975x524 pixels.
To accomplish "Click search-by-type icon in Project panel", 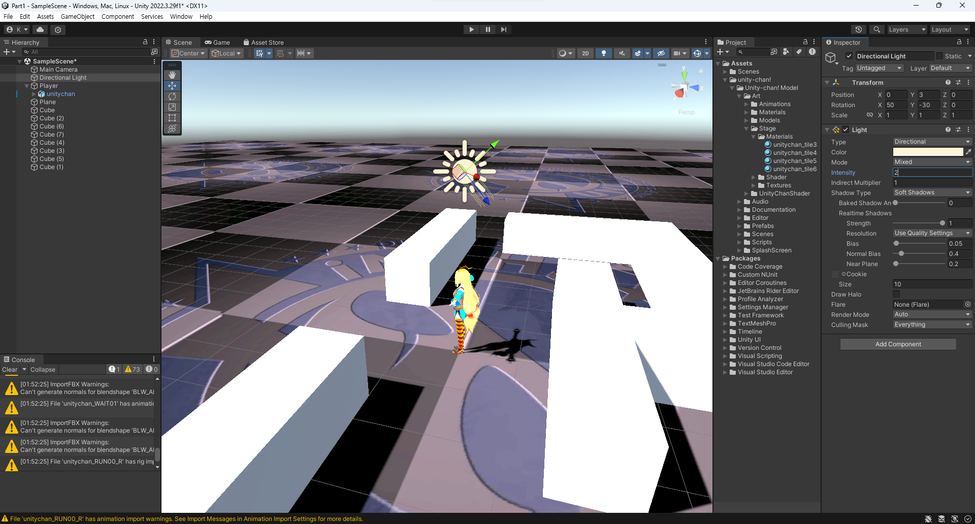I will click(786, 52).
